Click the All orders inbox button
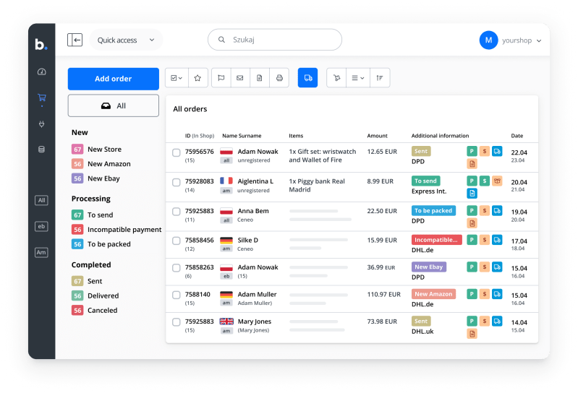This screenshot has height=393, width=578. pyautogui.click(x=113, y=105)
